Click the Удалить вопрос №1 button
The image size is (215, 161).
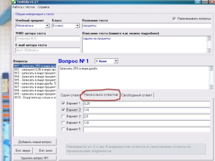pyautogui.click(x=35, y=158)
